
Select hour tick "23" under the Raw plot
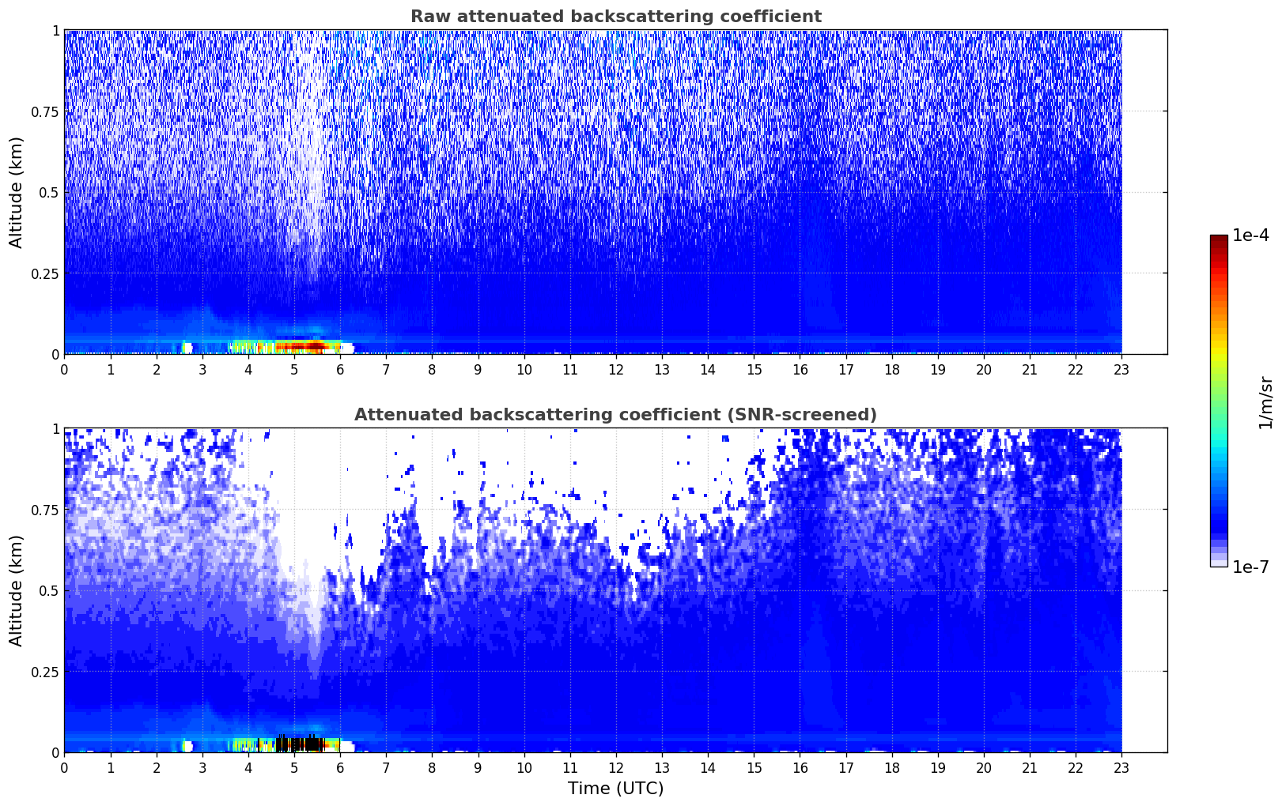[1121, 369]
